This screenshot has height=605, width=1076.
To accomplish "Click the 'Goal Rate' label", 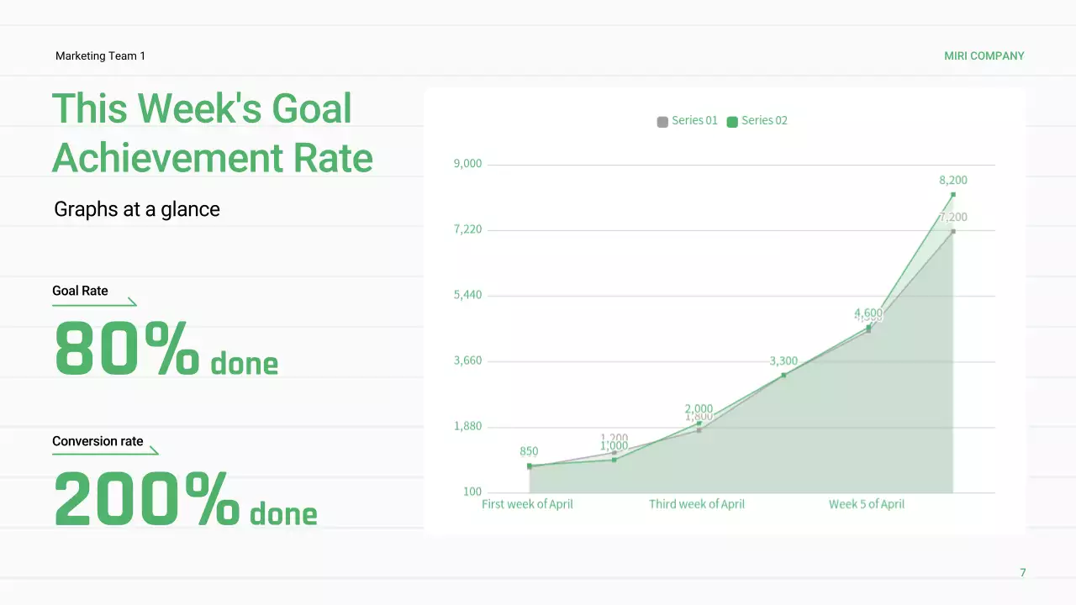I will (x=80, y=291).
